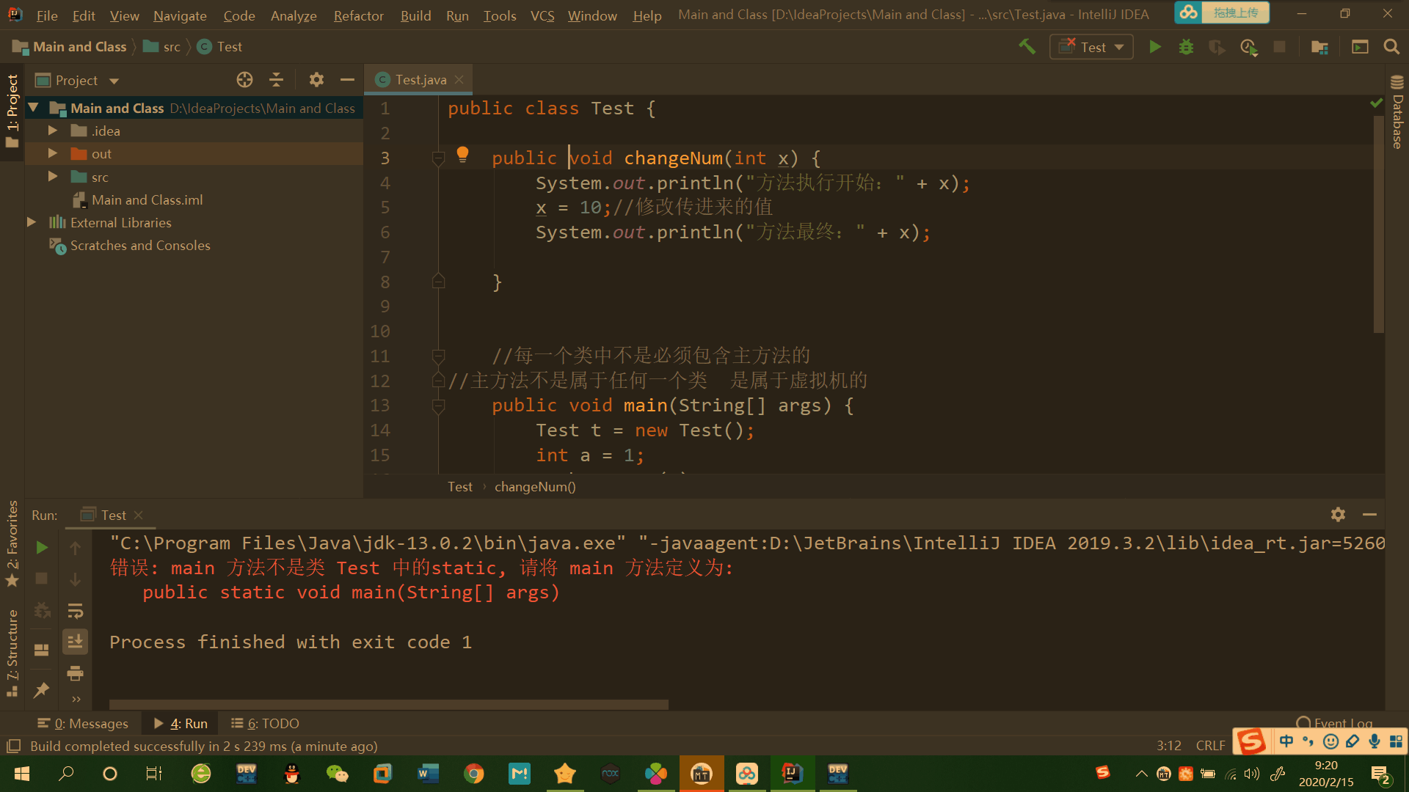The height and width of the screenshot is (792, 1409).
Task: Start debugging with the bug icon
Action: click(x=1185, y=47)
